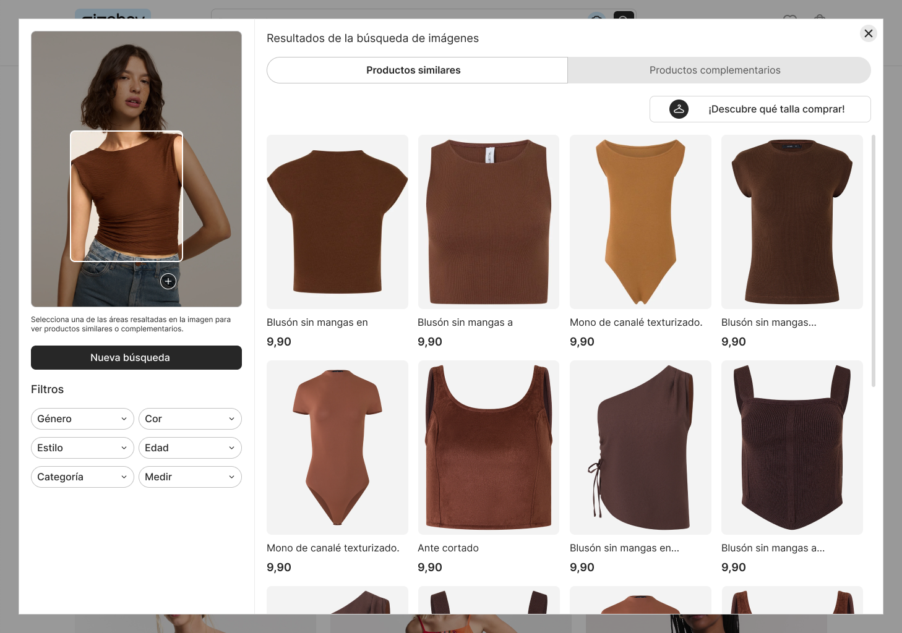Viewport: 902px width, 633px height.
Task: Switch to Productos complementarios tab
Action: (x=719, y=70)
